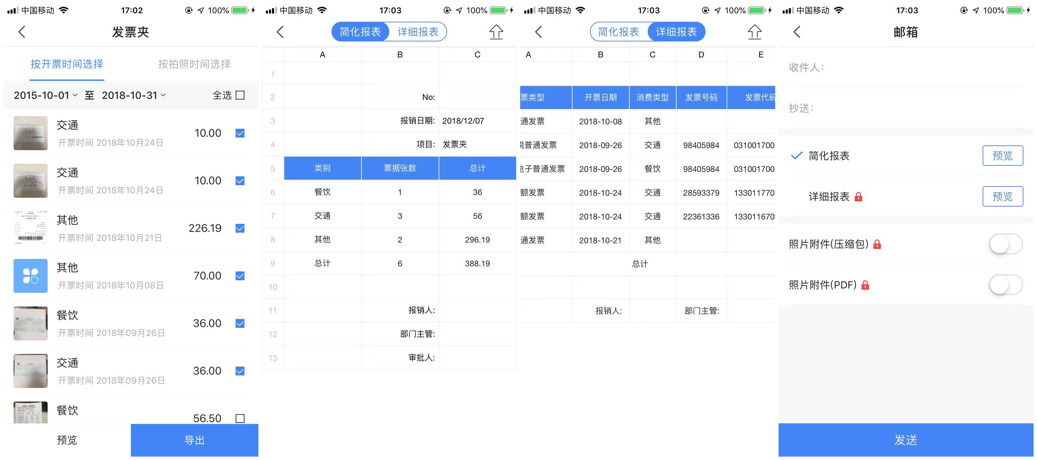Open the start date 2015-10-01 dropdown

pos(45,95)
